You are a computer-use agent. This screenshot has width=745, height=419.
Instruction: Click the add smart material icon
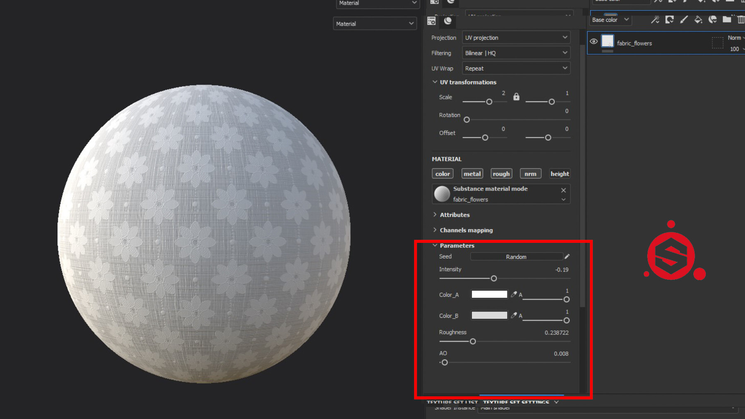click(x=713, y=19)
